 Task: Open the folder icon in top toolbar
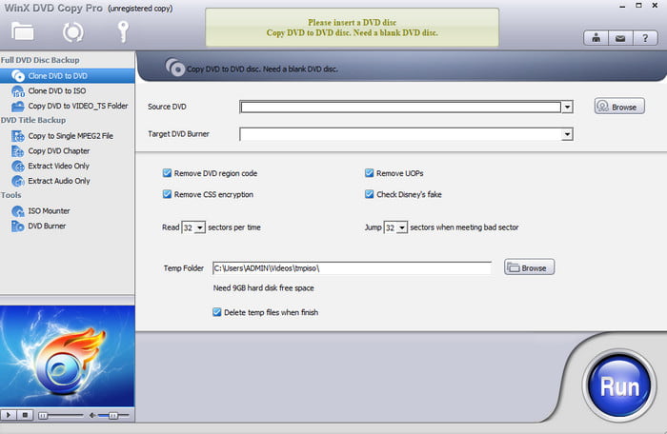pos(23,31)
